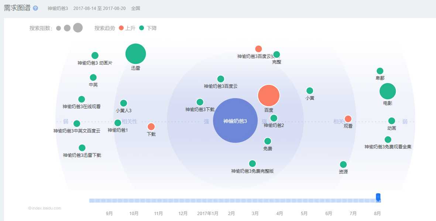
Task: Click the orange 上升 trend legend dot
Action: [121, 28]
